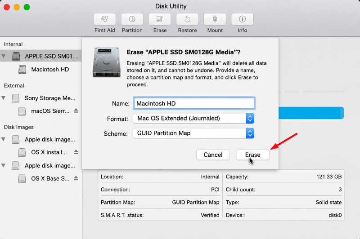The image size is (360, 239).
Task: Click the OS X Base System volume icon
Action: [x=22, y=178]
